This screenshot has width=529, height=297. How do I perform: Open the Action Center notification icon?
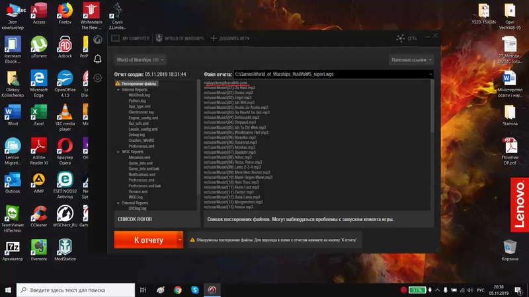point(518,290)
